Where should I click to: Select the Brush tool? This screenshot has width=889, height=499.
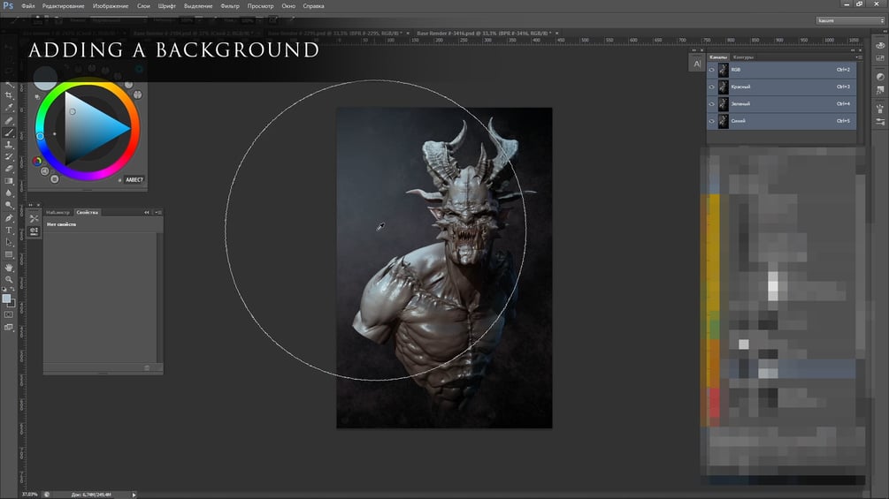tap(9, 132)
